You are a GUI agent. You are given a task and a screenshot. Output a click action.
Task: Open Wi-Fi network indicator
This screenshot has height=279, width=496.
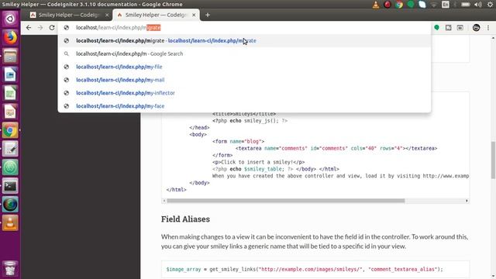click(434, 5)
